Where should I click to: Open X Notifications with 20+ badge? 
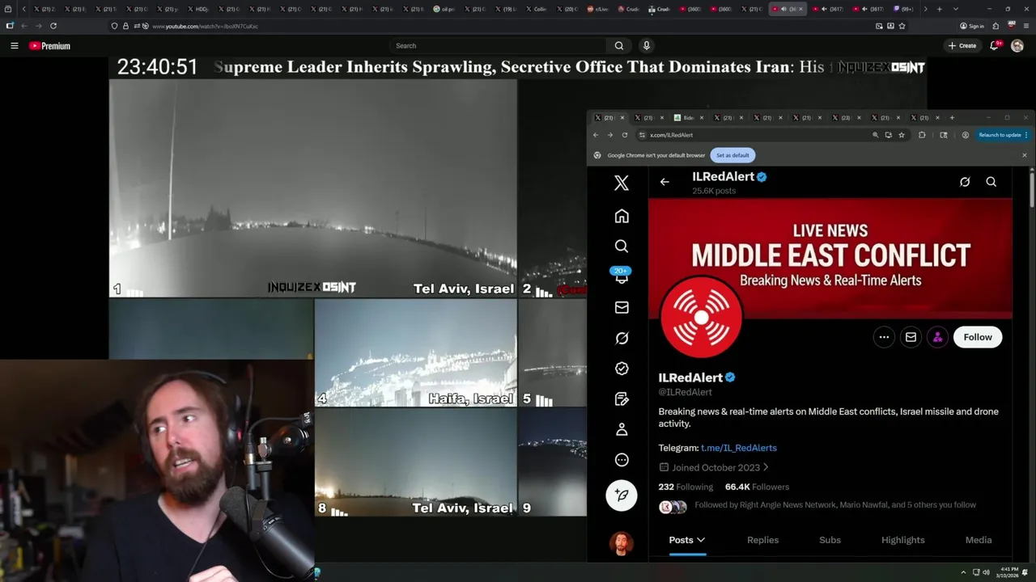[622, 276]
